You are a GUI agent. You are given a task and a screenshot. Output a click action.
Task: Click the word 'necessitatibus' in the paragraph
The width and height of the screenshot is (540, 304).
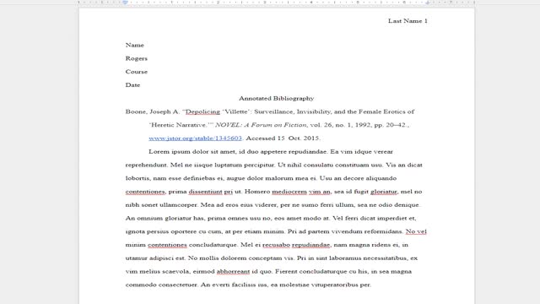pos(385,258)
